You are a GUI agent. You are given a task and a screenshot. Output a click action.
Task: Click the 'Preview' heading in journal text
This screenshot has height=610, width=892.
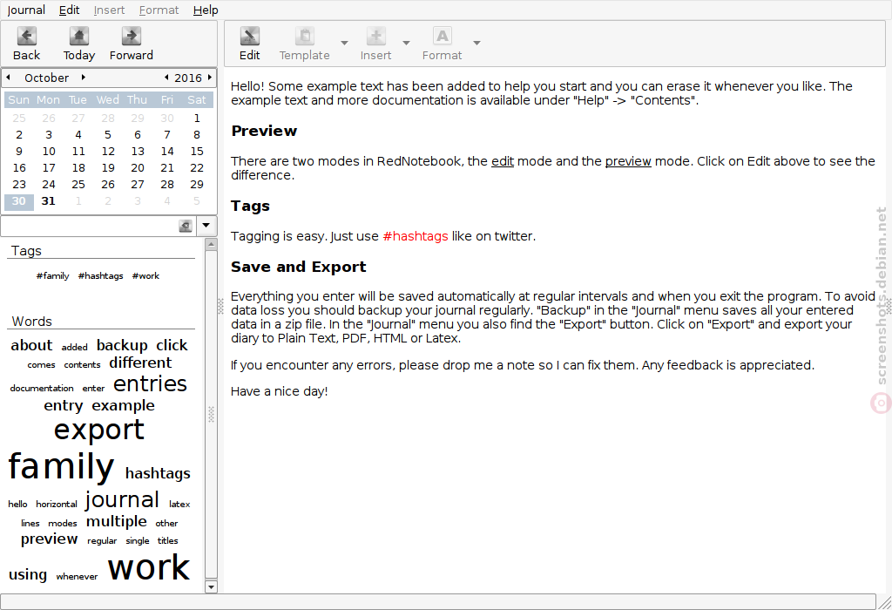coord(264,131)
